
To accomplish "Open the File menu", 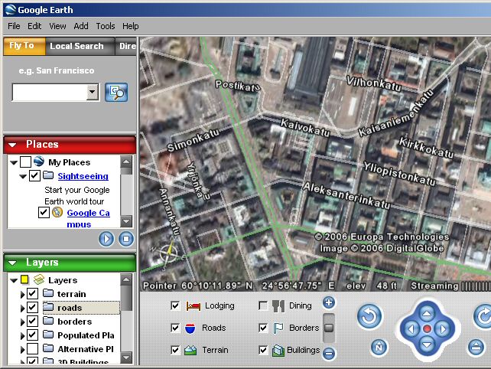I will pos(14,26).
